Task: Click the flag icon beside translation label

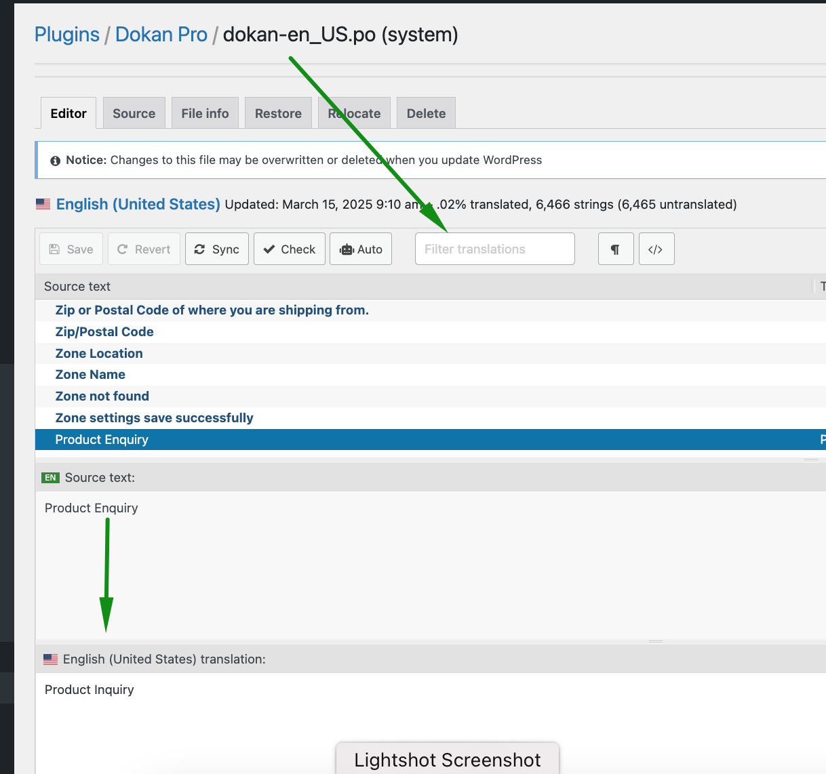Action: [51, 659]
